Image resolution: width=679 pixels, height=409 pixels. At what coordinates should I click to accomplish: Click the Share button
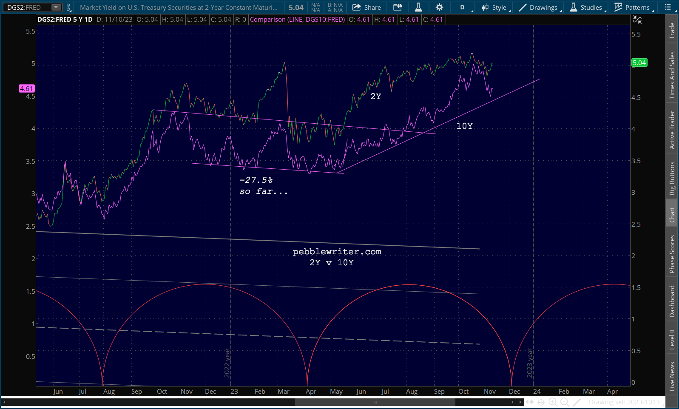[x=366, y=7]
